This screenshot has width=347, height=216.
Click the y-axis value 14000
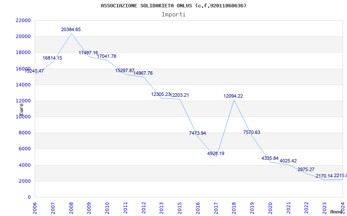point(23,85)
